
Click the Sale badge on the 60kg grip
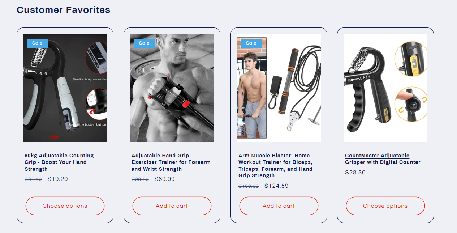coord(37,43)
